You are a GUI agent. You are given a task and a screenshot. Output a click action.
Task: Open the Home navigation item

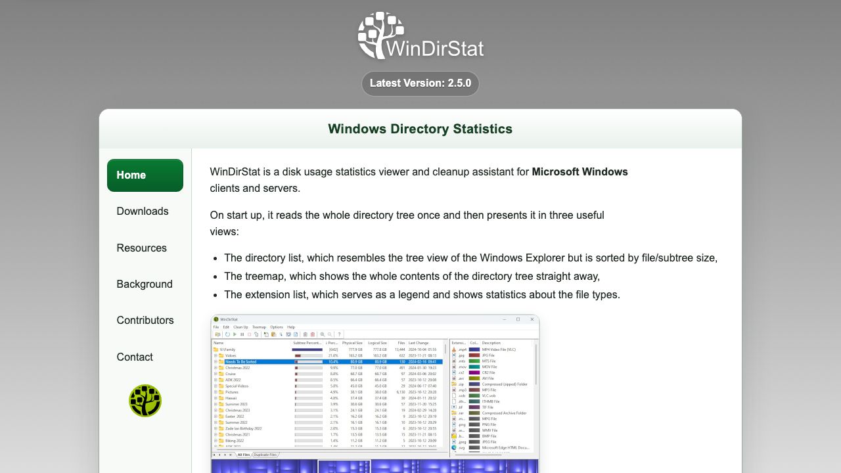pos(145,175)
